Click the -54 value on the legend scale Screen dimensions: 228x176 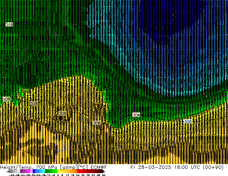(x=12, y=175)
